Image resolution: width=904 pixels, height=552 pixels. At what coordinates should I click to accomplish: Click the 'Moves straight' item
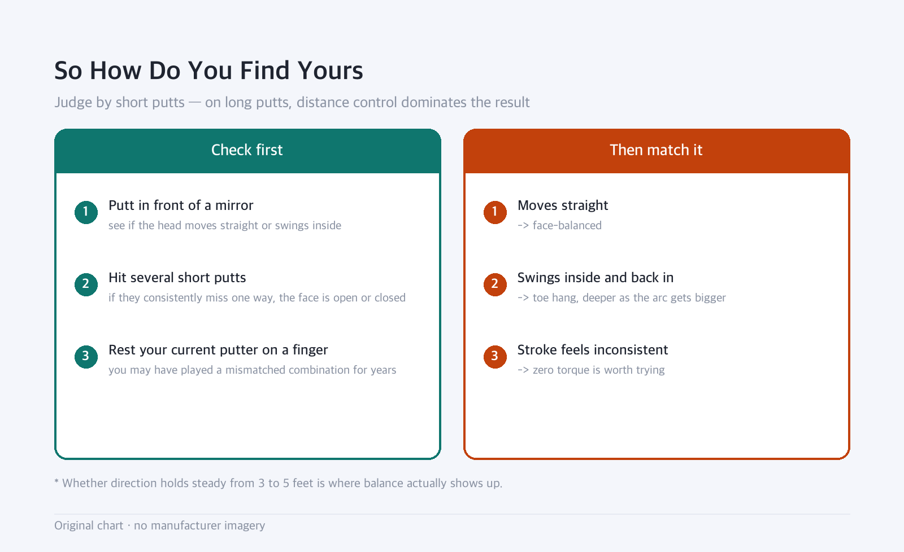[563, 205]
